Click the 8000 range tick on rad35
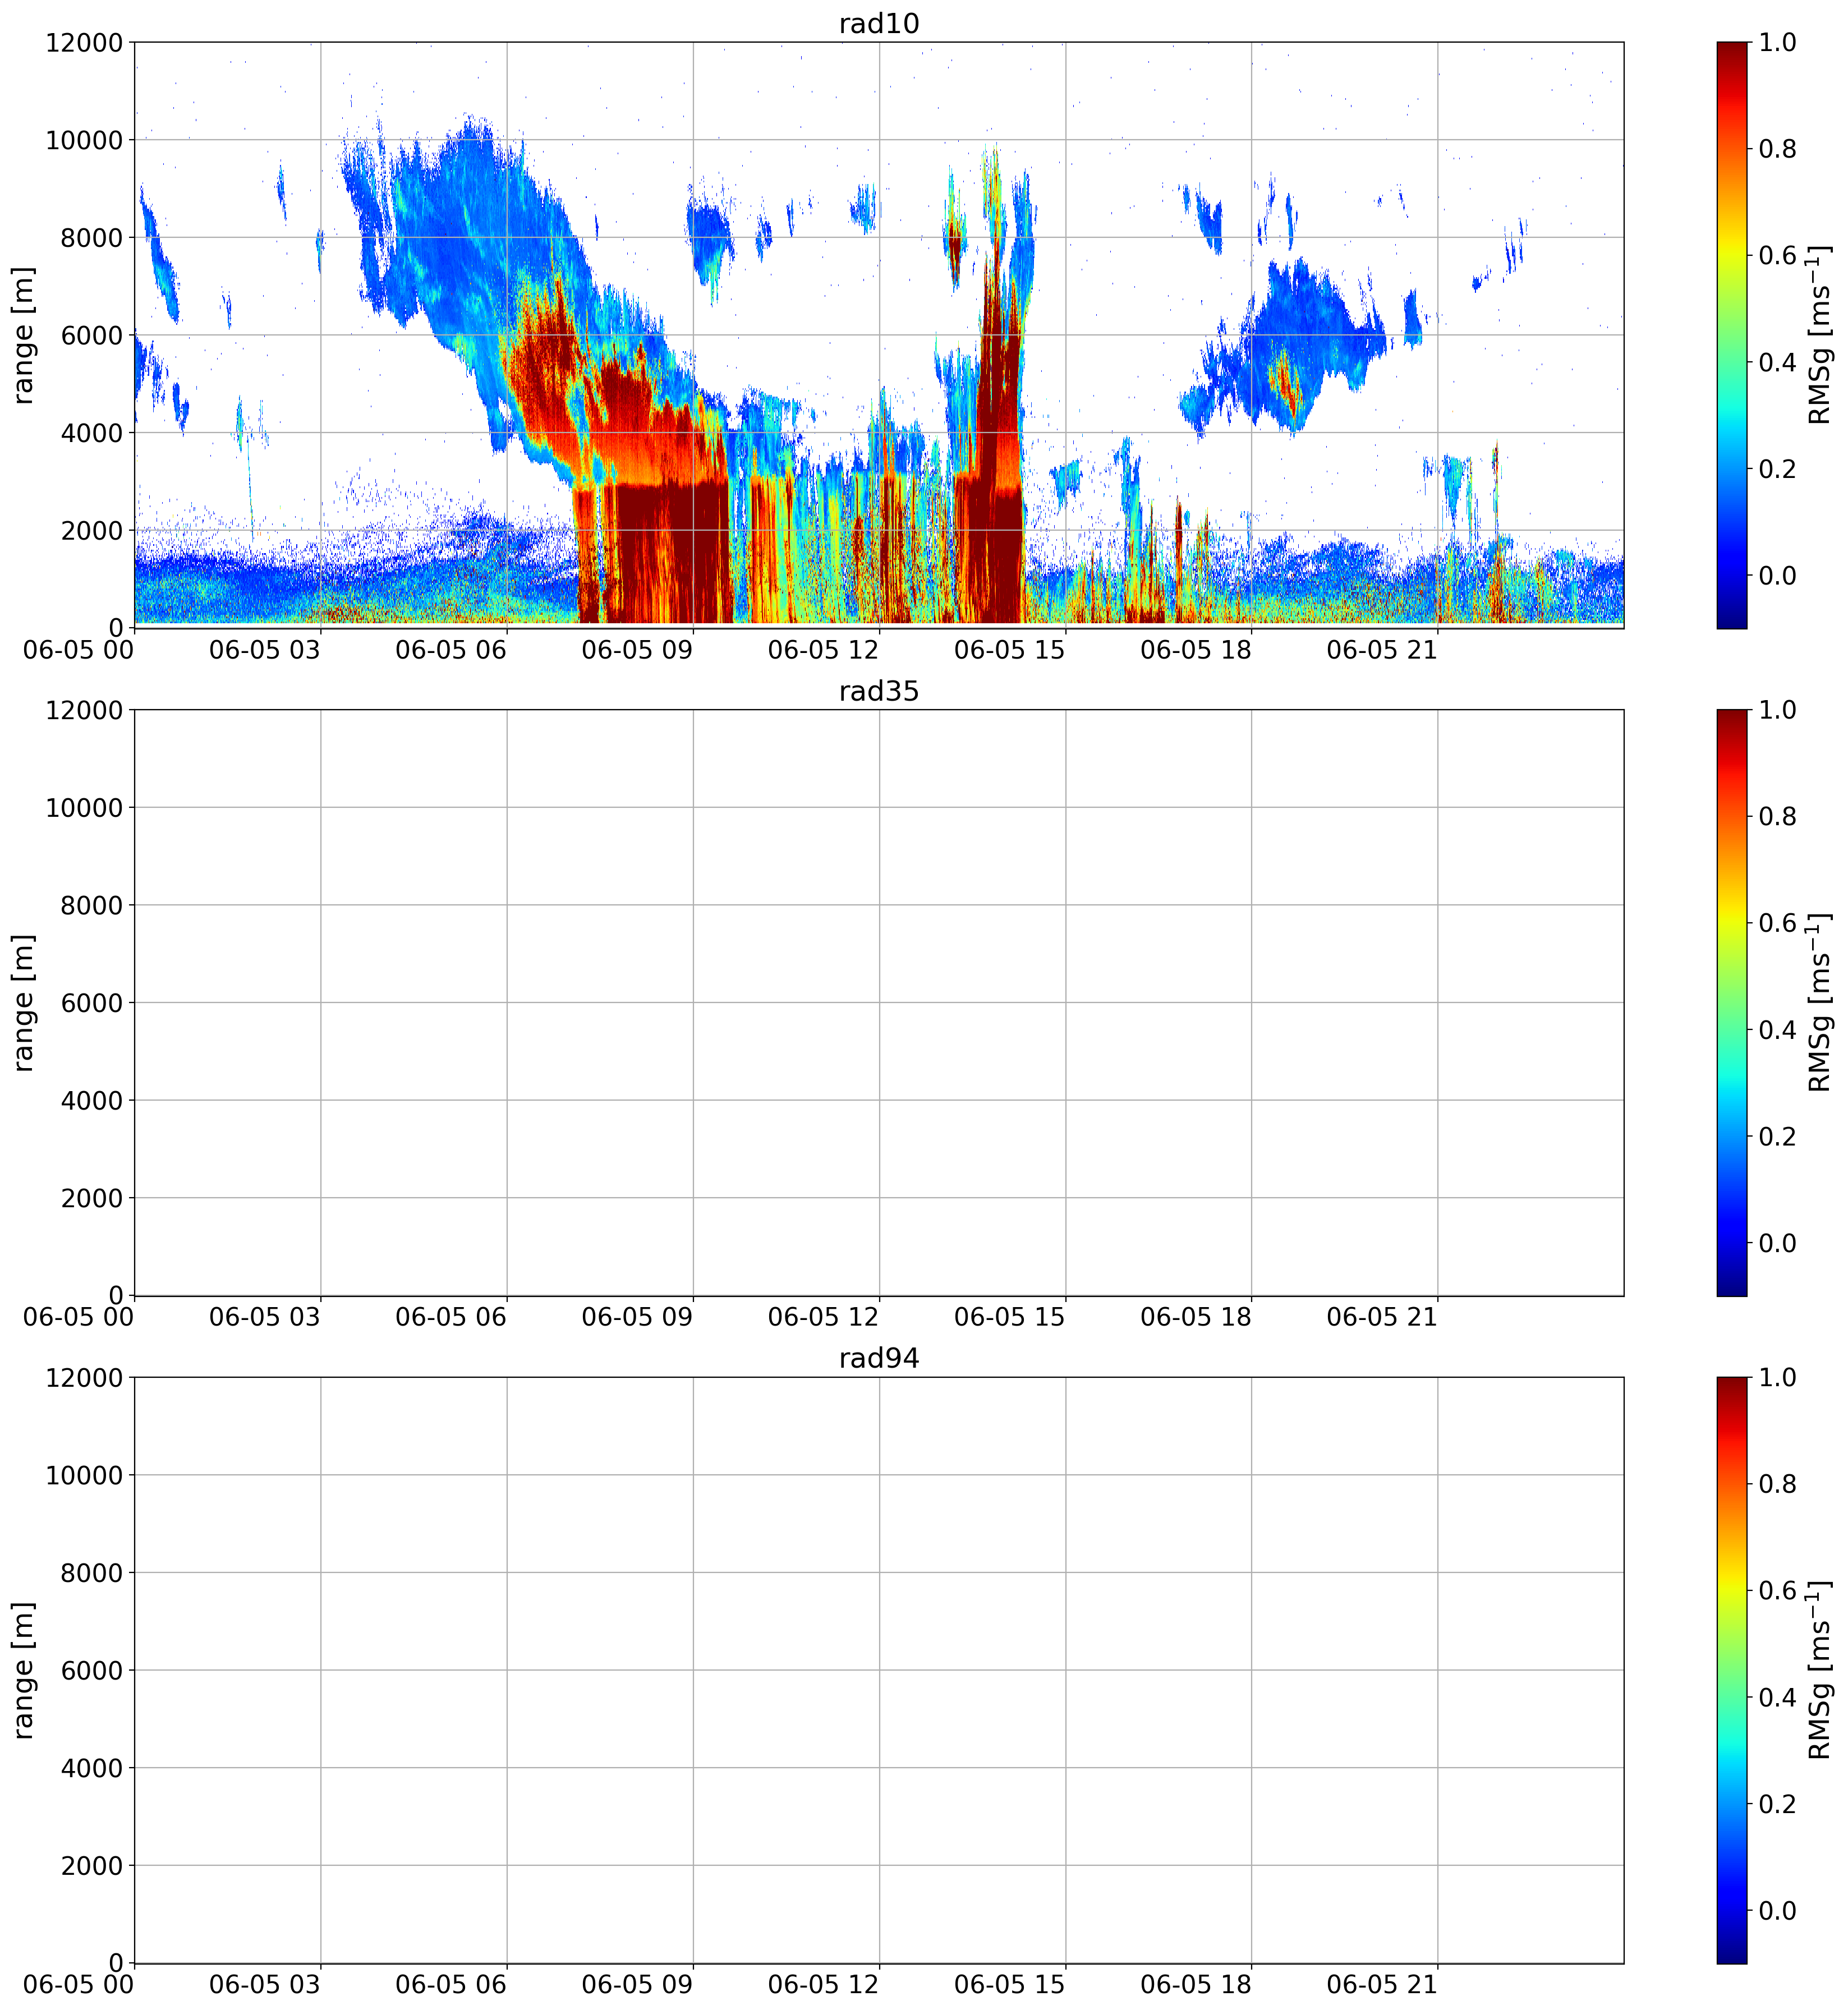This screenshot has height=2010, width=1848. 92,905
